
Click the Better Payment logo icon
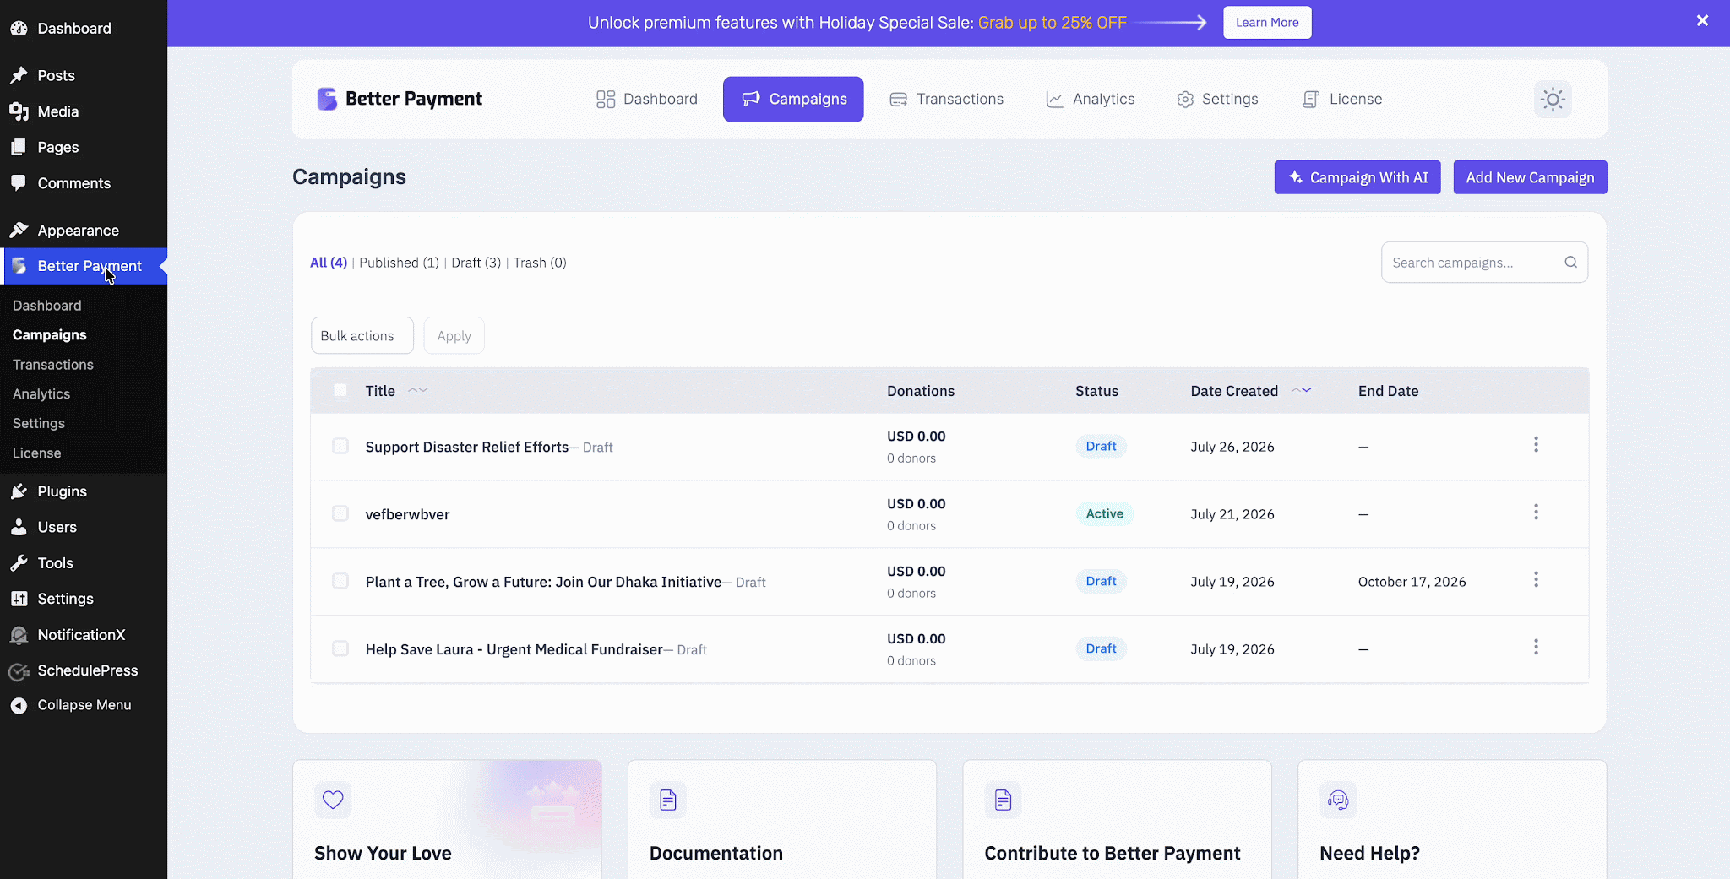pyautogui.click(x=327, y=99)
